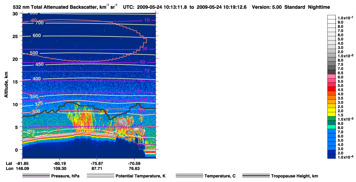
Task: Click the colorbar label 2.5
Action: point(340,106)
